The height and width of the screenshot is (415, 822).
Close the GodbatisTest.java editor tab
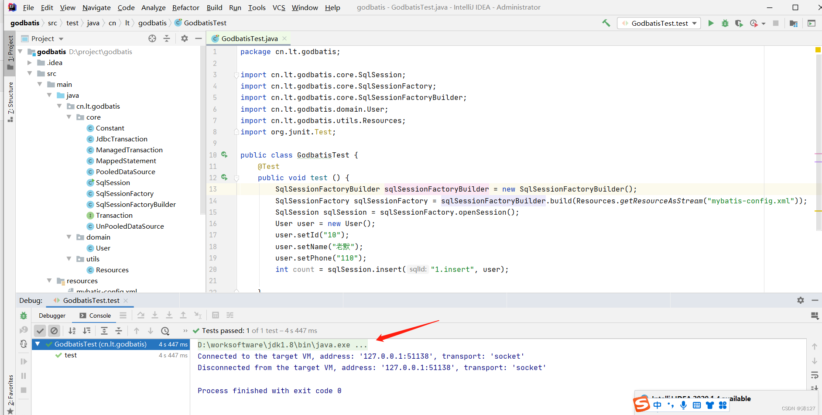click(x=284, y=38)
